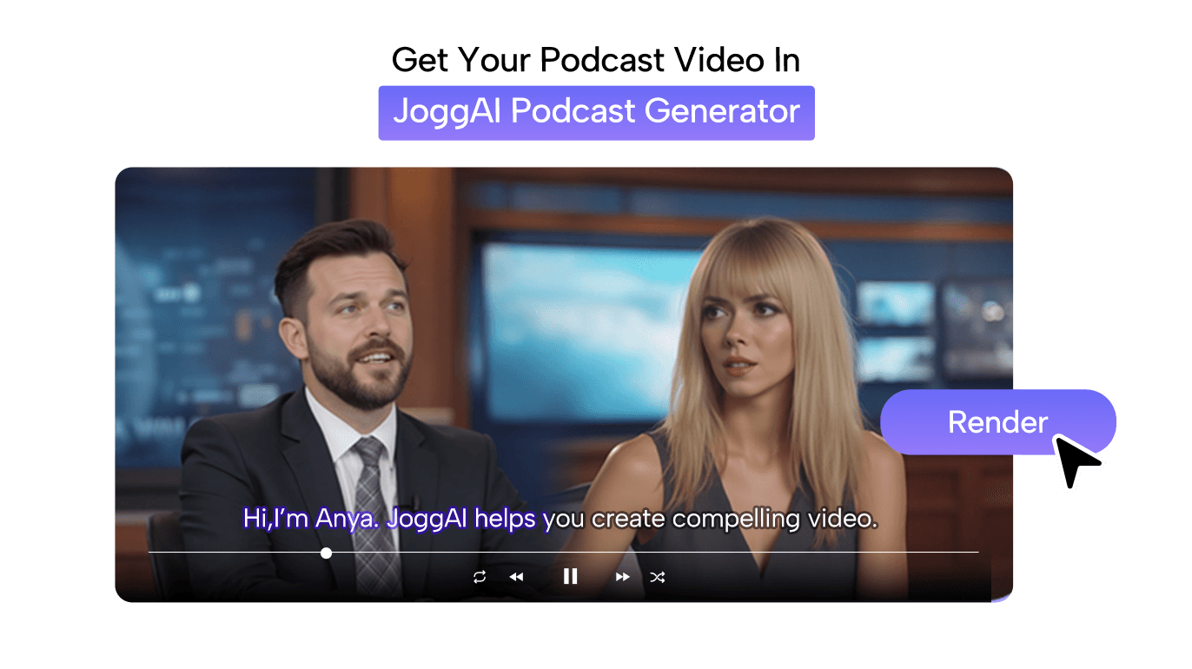This screenshot has width=1192, height=669.
Task: Click the subtitle text 'Hi,I'm Anya. JoggAI helps'
Action: tap(390, 520)
